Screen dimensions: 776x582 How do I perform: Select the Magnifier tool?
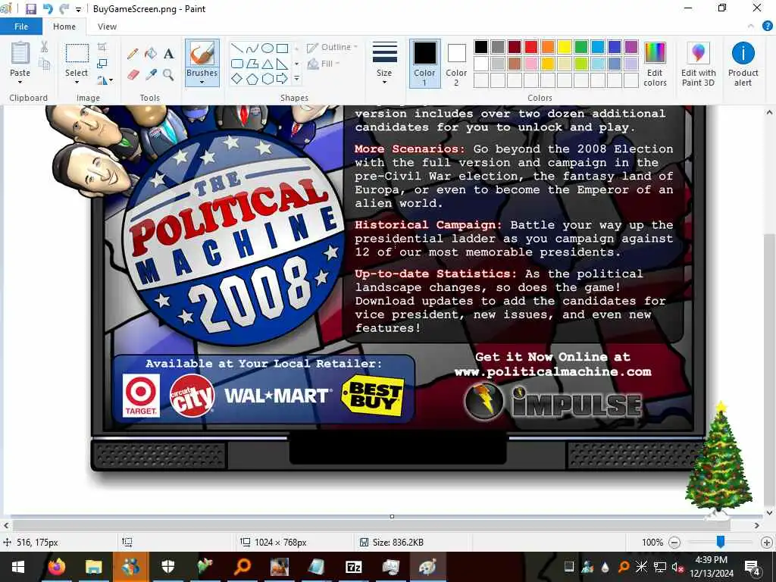[x=169, y=75]
